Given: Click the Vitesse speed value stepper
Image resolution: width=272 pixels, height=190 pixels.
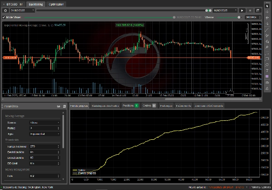Looking at the screenshot, I should (260, 17).
